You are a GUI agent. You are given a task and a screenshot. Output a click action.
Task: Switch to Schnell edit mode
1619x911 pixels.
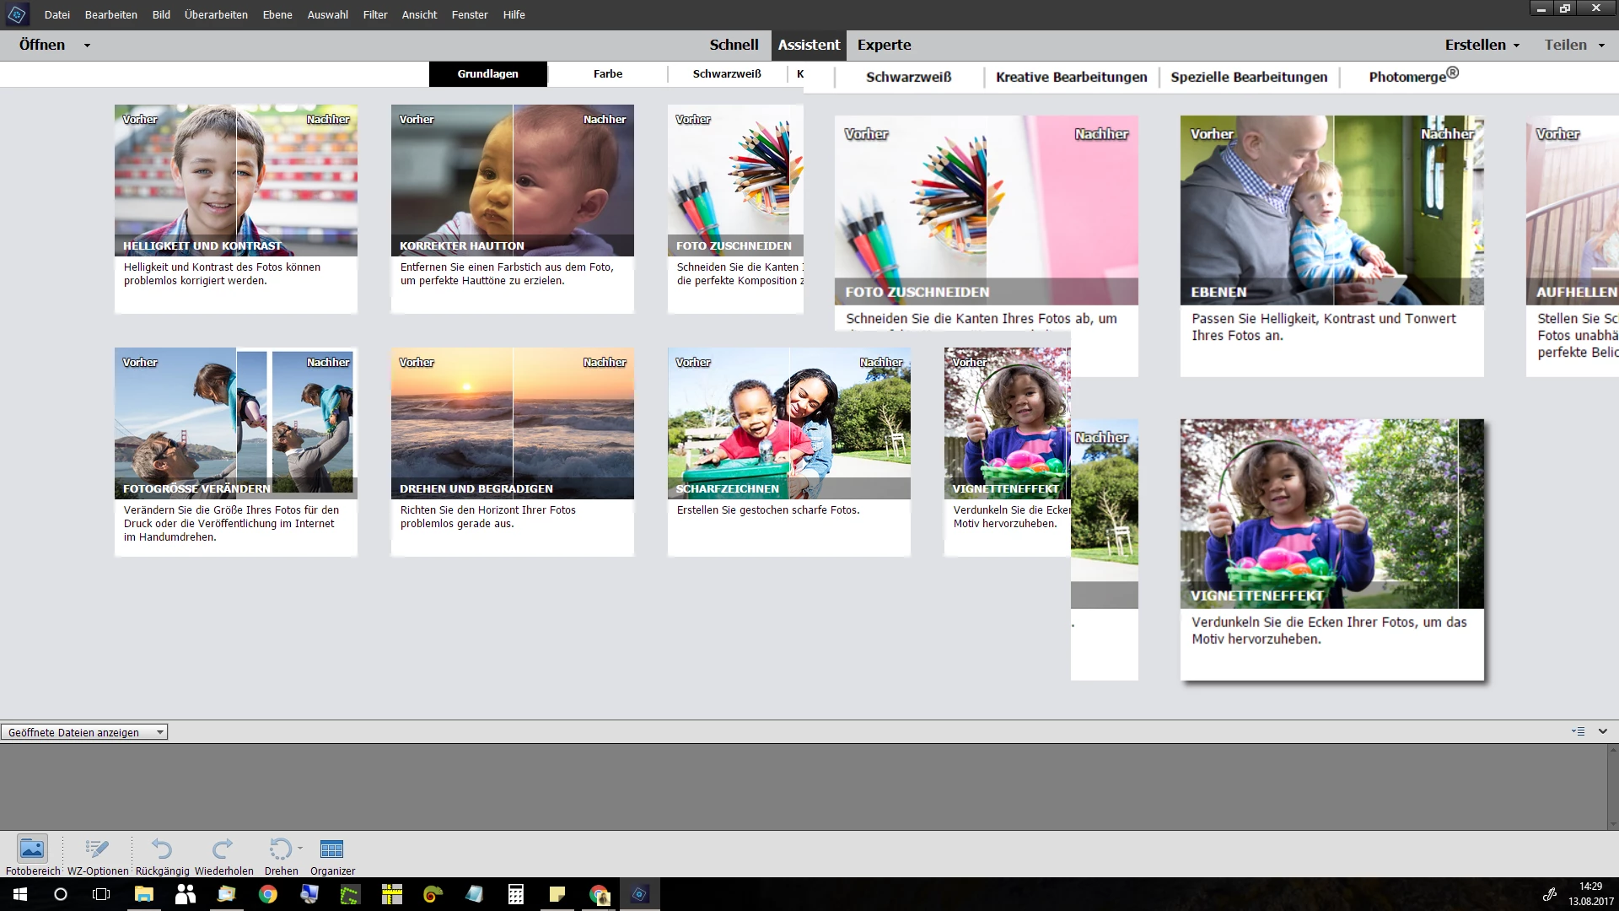pyautogui.click(x=734, y=45)
